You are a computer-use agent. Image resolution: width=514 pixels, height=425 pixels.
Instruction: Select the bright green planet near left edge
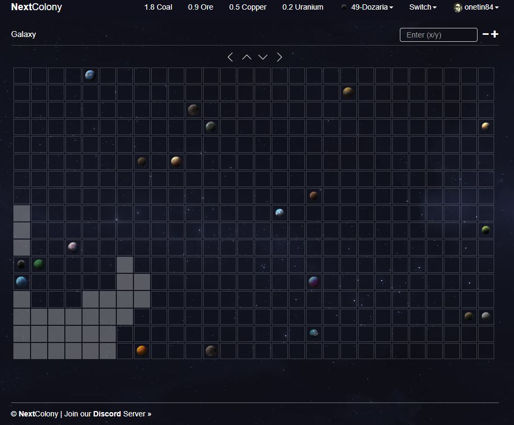39,264
